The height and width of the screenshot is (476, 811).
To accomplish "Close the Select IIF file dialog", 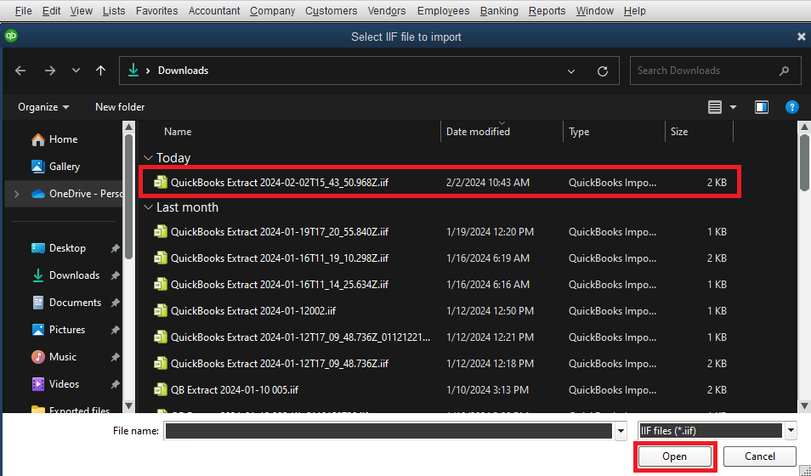I will coord(801,37).
